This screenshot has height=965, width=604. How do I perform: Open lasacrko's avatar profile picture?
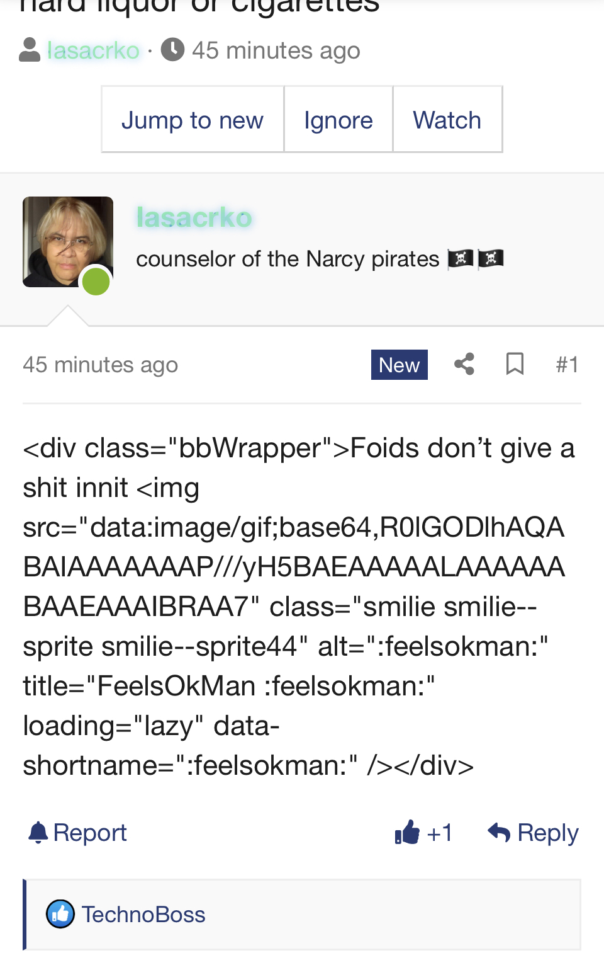pos(68,242)
